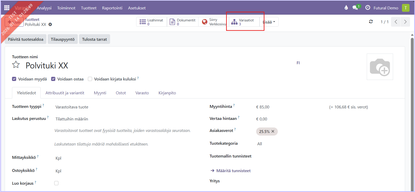Open the clock activities icon
Screen dimensions: 415x192
tap(368, 8)
